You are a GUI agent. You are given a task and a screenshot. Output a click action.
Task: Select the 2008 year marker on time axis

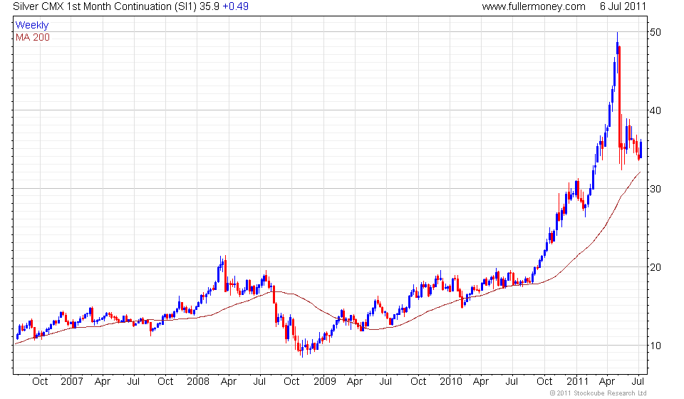click(x=197, y=381)
